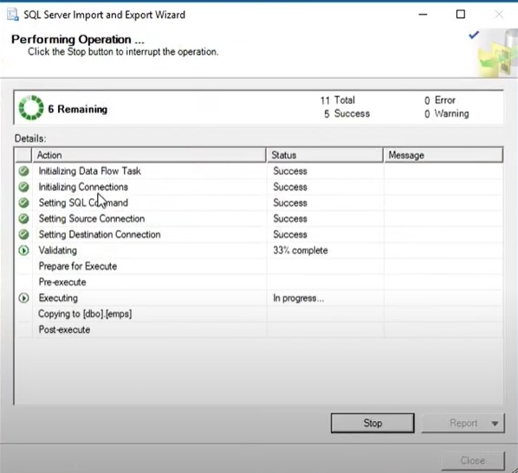This screenshot has height=473, width=518.
Task: Click the in-progress icon beside Executing
Action: click(23, 297)
